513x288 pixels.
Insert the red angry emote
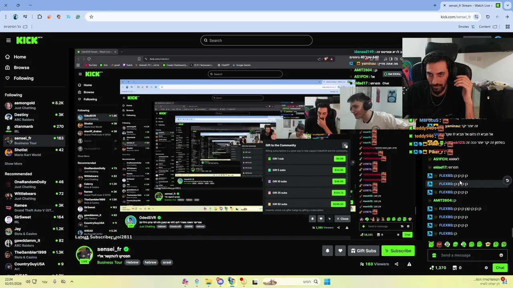coord(439,244)
